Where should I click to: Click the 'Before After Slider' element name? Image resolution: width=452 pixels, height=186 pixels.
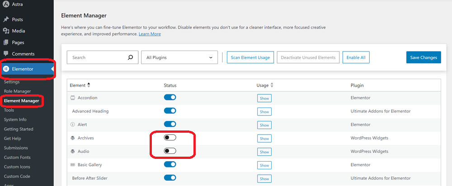[x=89, y=178]
